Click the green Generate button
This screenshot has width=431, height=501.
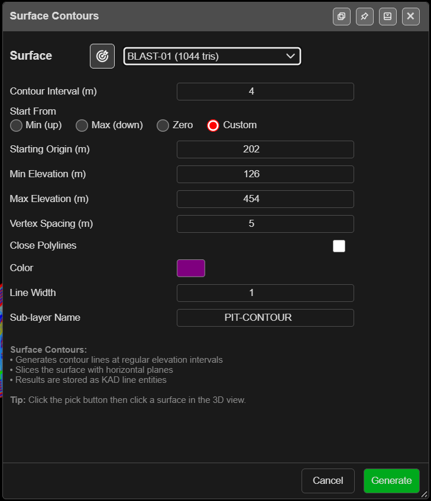point(391,480)
